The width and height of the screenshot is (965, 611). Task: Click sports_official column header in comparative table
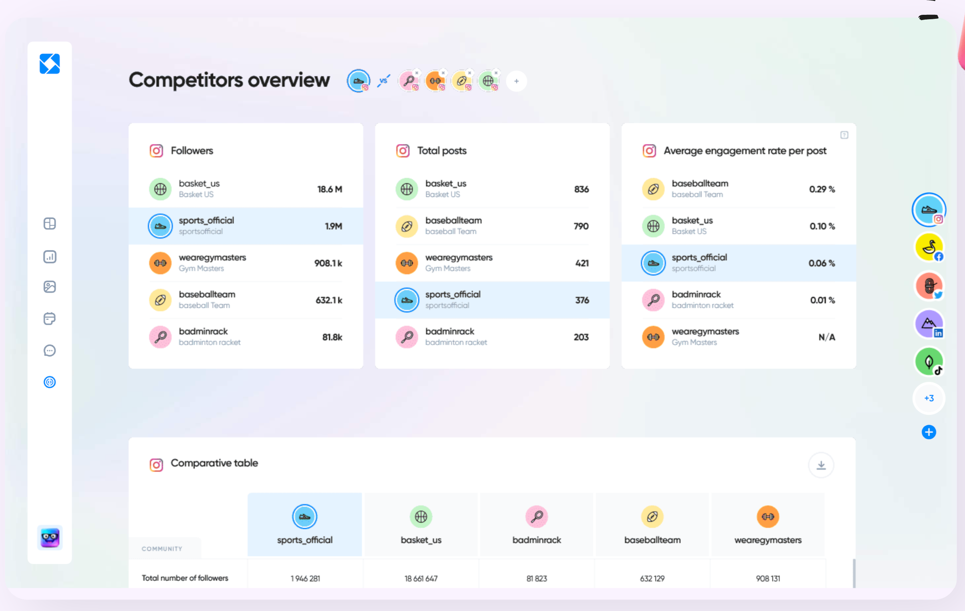point(305,525)
